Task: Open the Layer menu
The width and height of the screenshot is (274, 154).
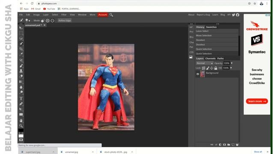Action: click(x=46, y=15)
